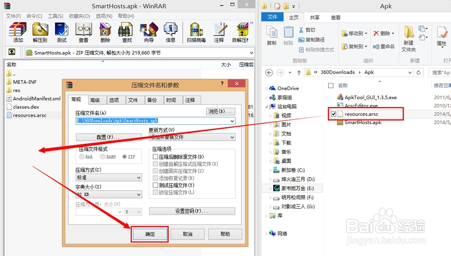Click the 查找 (Find) binoculars icon
This screenshot has width=451, height=256.
(x=127, y=32)
